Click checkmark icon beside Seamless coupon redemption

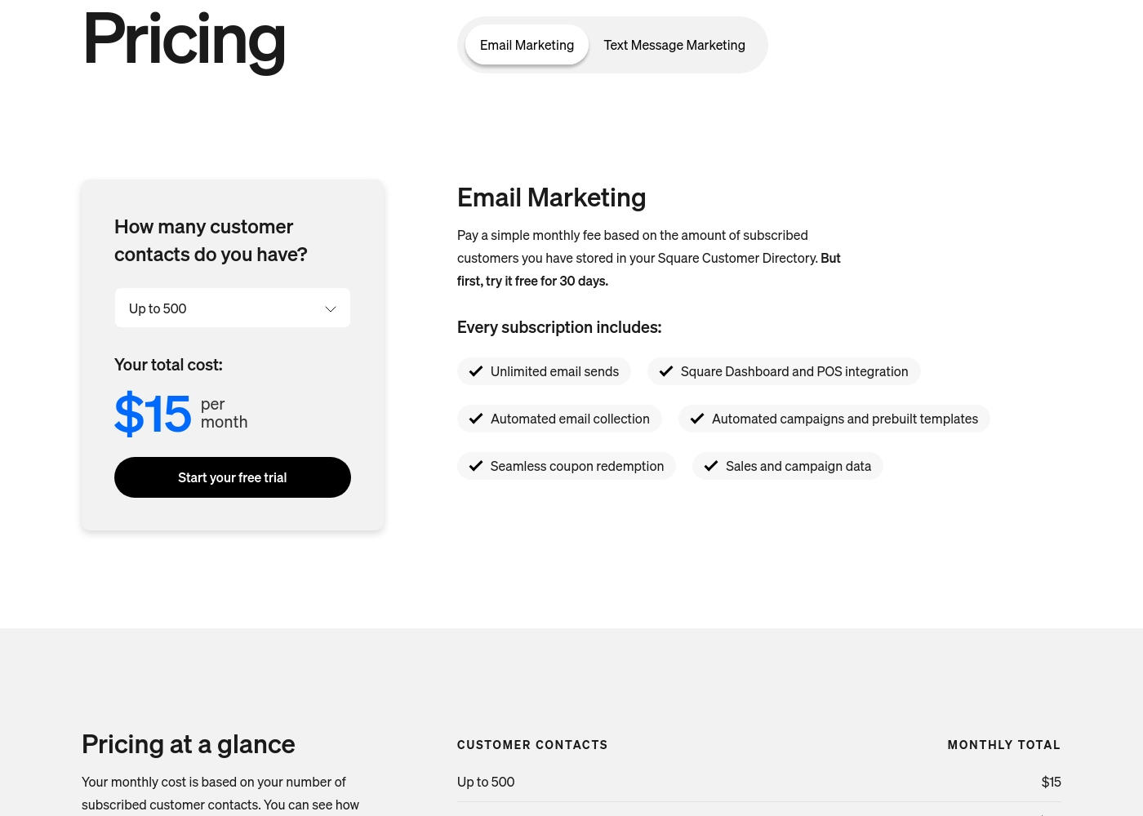476,466
